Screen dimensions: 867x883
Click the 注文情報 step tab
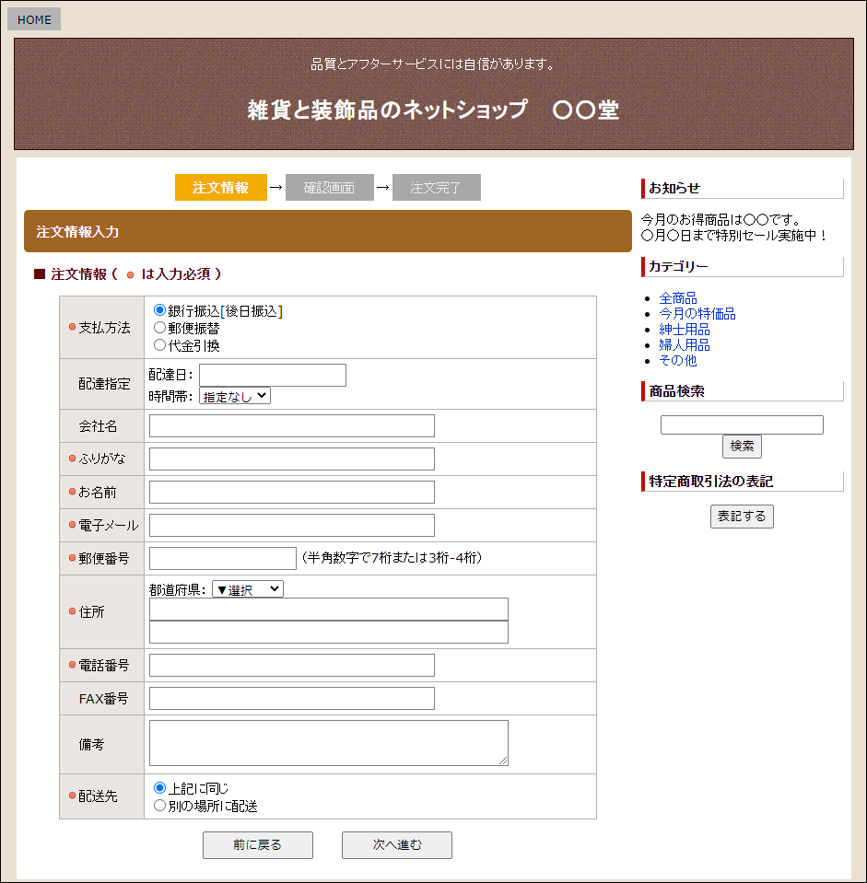[221, 188]
